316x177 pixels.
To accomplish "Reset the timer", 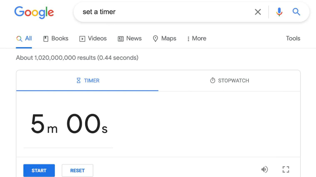I will pos(77,170).
